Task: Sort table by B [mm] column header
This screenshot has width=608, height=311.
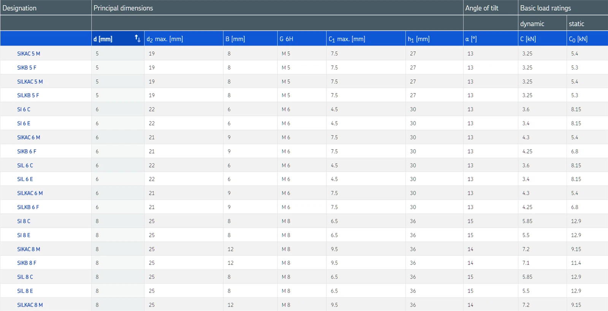Action: 235,39
